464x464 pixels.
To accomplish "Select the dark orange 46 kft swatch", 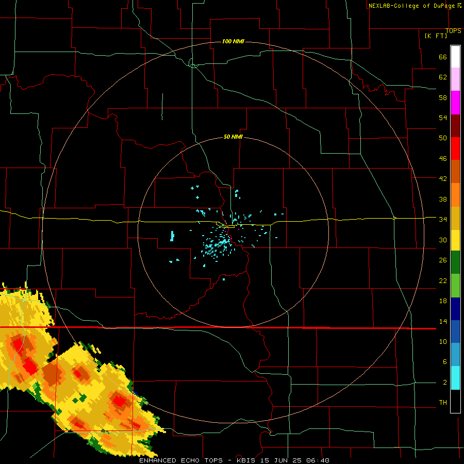I will coord(455,172).
